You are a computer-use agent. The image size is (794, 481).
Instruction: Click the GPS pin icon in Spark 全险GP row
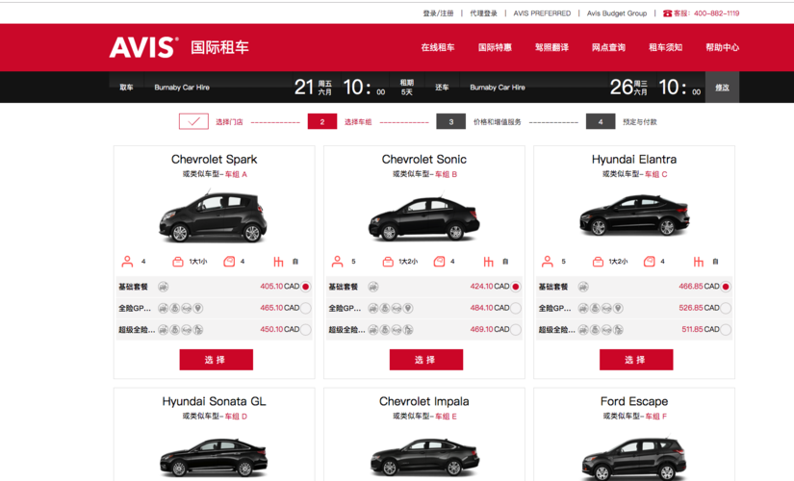(198, 308)
